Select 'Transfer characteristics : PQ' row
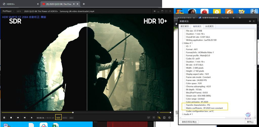 (198, 105)
